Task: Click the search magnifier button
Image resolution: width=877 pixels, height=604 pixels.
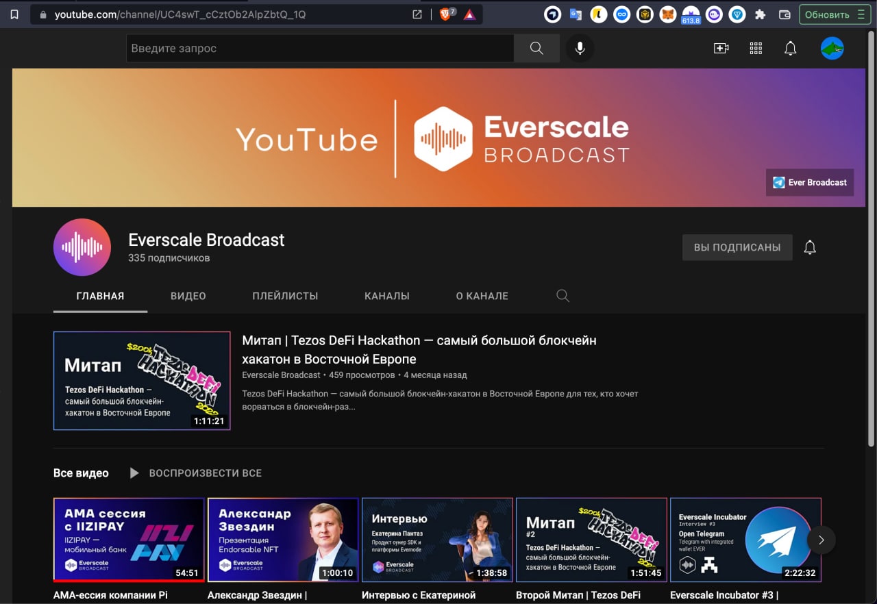Action: point(536,48)
